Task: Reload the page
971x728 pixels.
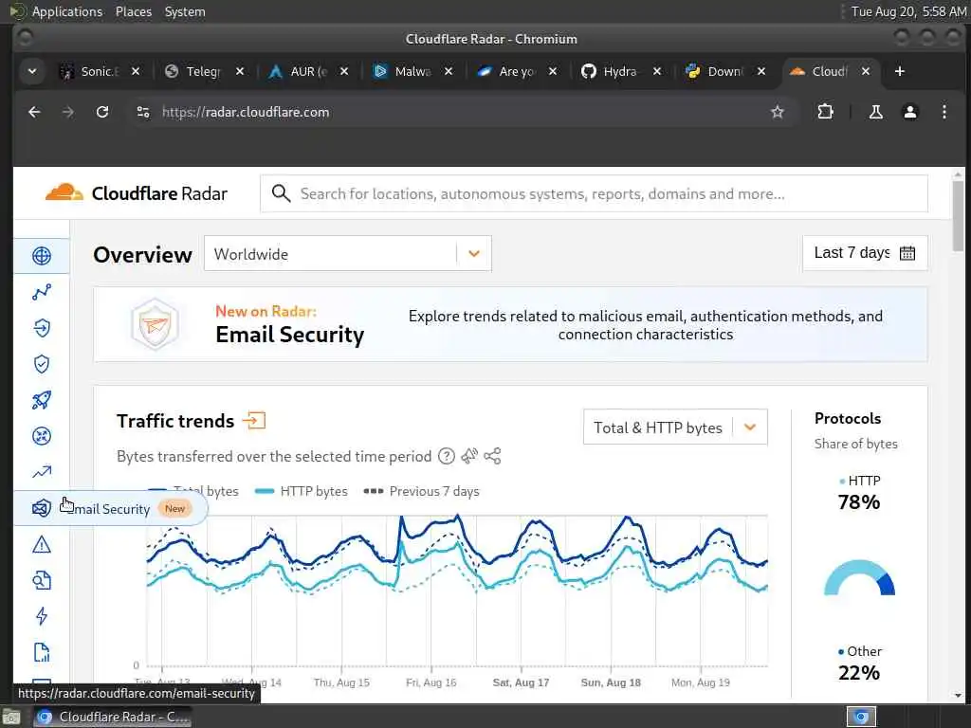Action: point(102,112)
